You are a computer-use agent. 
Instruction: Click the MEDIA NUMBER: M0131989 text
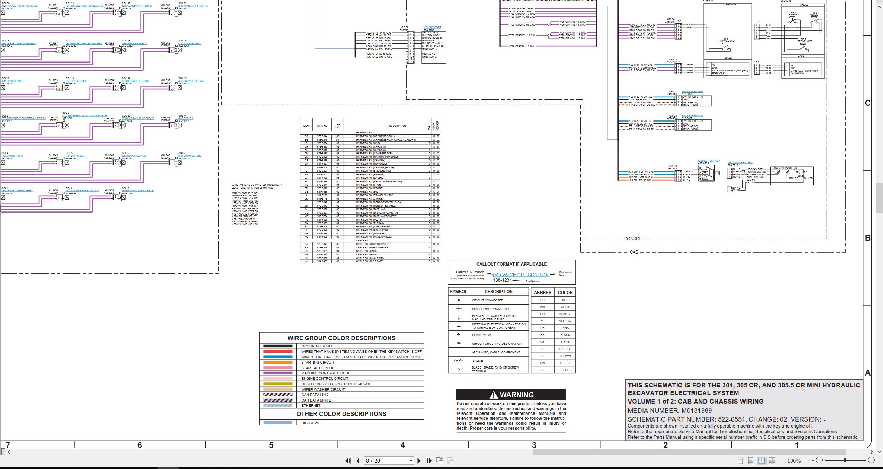(670, 411)
